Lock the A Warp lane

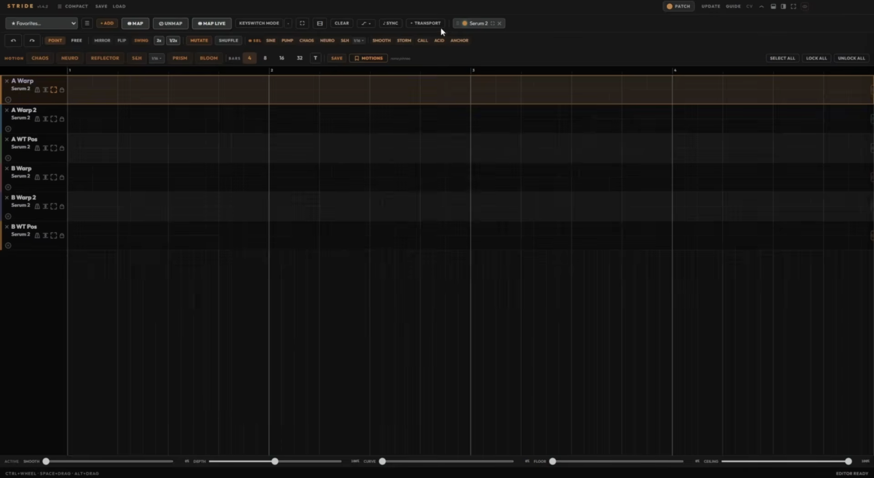[61, 90]
